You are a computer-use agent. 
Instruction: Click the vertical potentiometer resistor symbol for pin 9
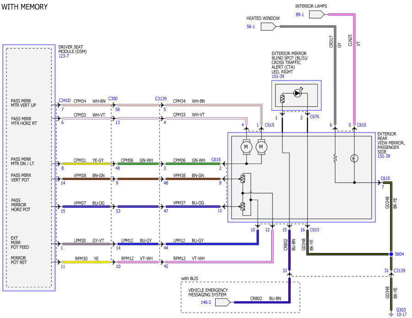coord(243,179)
